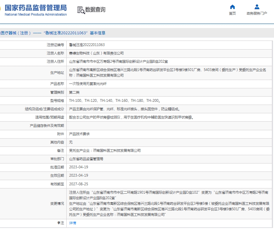Select model list TH-100、TH-120 value
Screen dimensions: 274x230
[115, 101]
